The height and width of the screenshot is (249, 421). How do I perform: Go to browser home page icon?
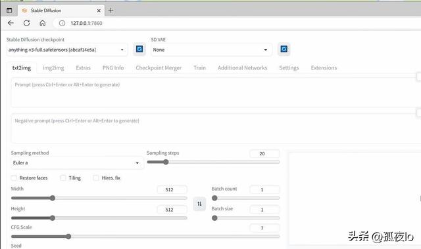tap(42, 23)
